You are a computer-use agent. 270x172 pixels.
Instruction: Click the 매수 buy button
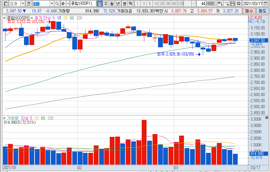pos(249,11)
